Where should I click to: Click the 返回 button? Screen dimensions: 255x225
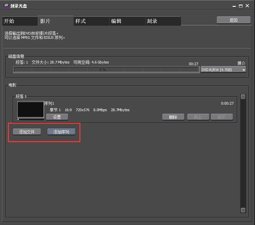[234, 20]
